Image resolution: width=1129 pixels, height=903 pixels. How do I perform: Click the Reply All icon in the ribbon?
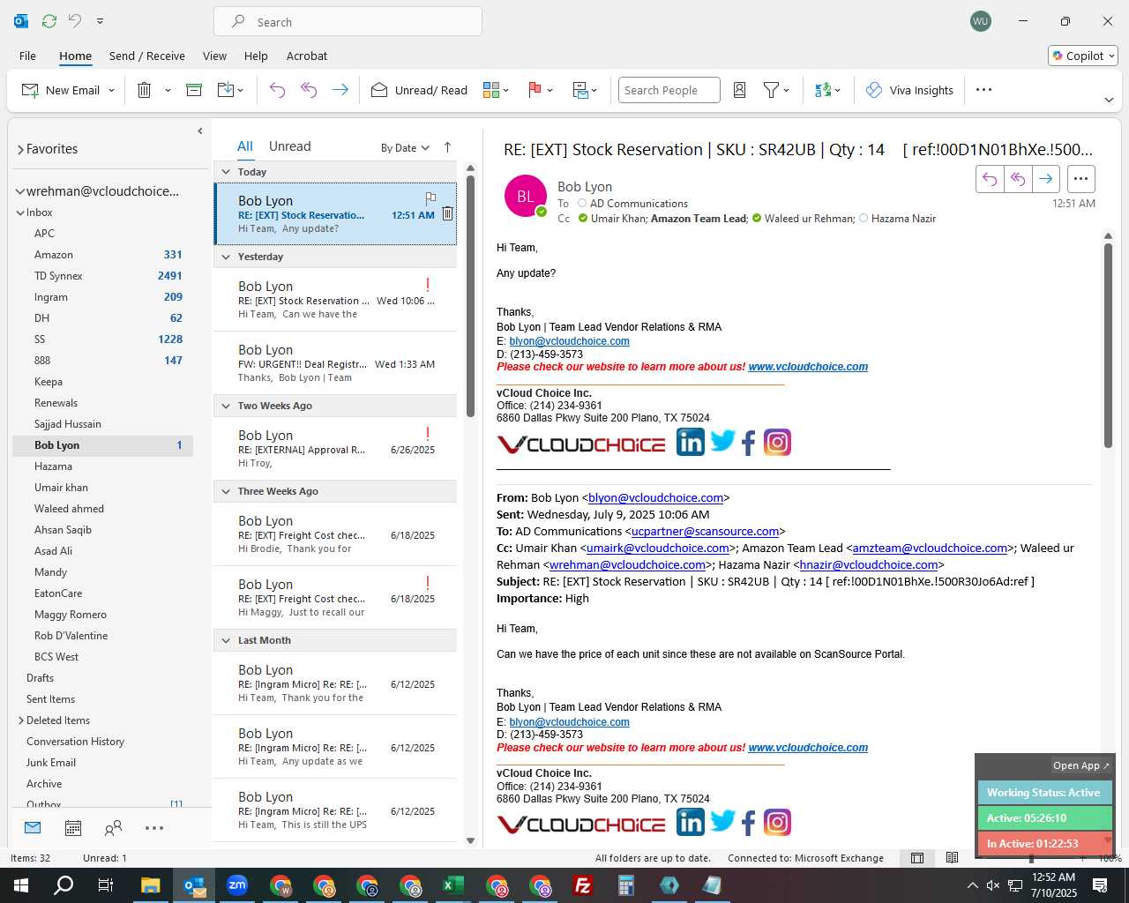click(309, 90)
